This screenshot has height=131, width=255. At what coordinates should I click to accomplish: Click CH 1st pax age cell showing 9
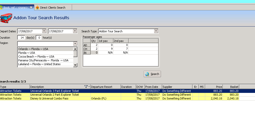point(106,49)
